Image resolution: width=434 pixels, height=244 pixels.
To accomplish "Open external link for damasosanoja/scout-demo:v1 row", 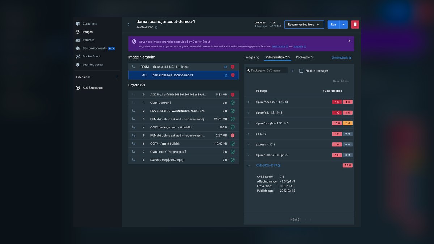I will click(x=226, y=75).
